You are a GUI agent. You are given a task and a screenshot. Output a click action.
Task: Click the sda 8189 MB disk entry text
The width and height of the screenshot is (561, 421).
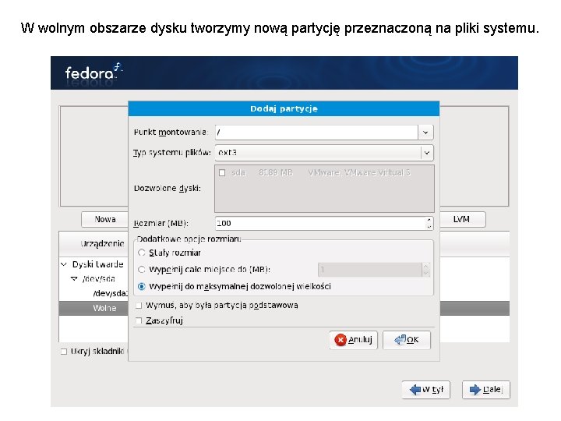point(321,173)
